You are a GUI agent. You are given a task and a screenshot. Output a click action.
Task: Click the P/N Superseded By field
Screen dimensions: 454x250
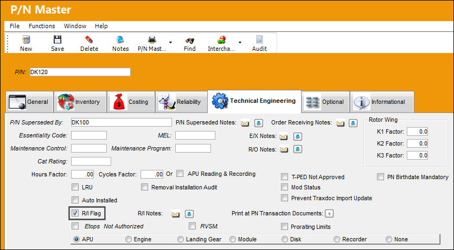122,122
